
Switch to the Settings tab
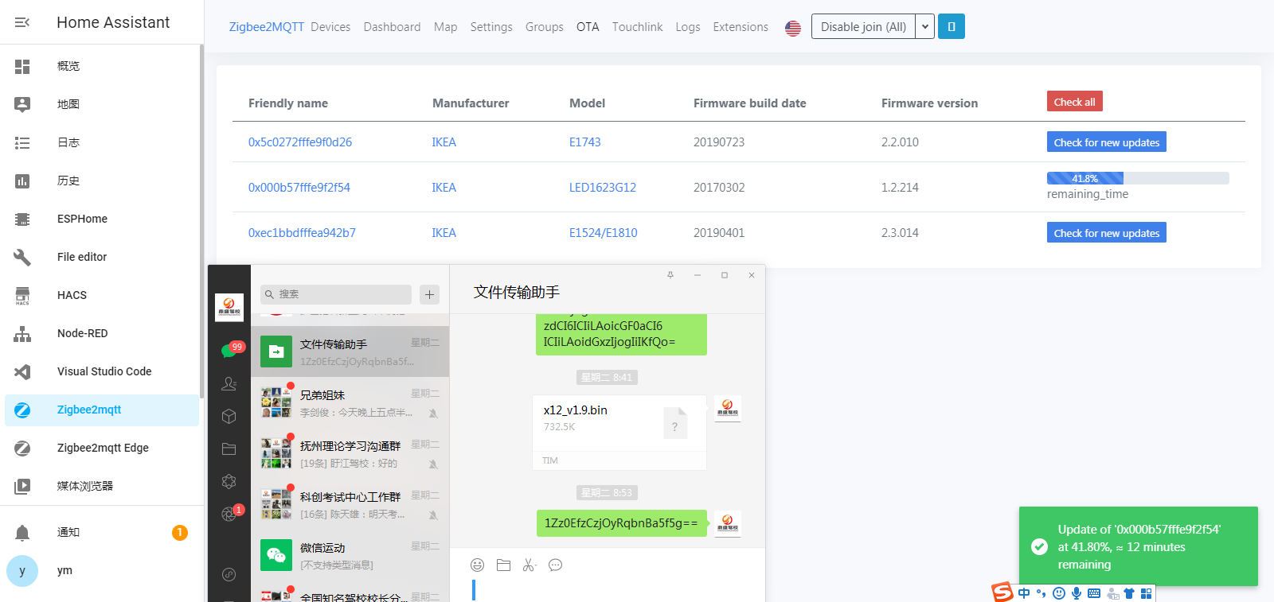[x=491, y=27]
